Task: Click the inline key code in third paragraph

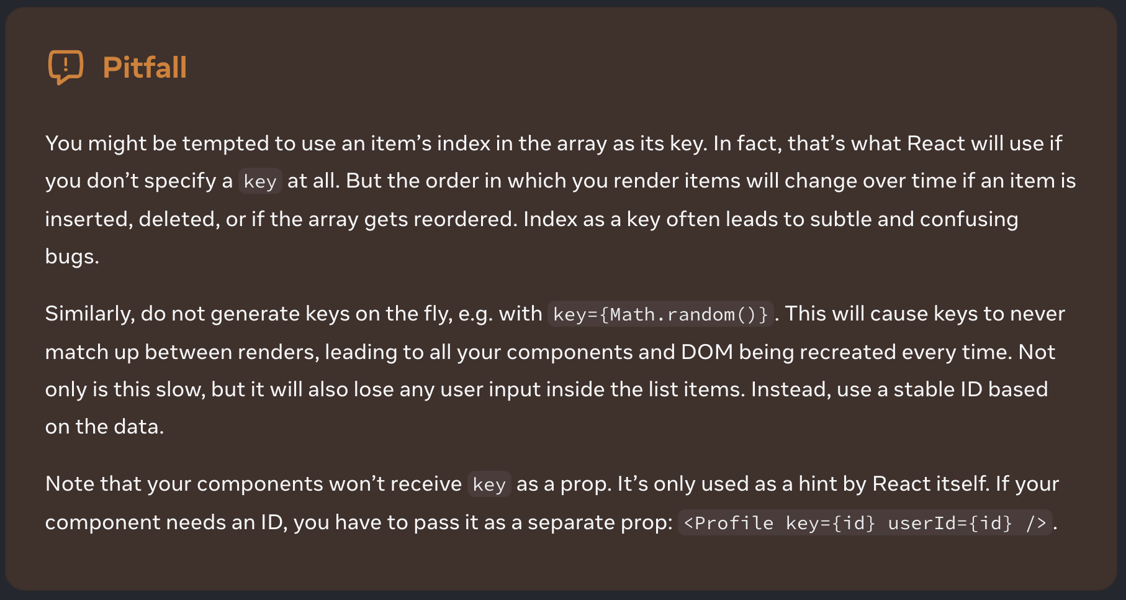Action: tap(489, 484)
